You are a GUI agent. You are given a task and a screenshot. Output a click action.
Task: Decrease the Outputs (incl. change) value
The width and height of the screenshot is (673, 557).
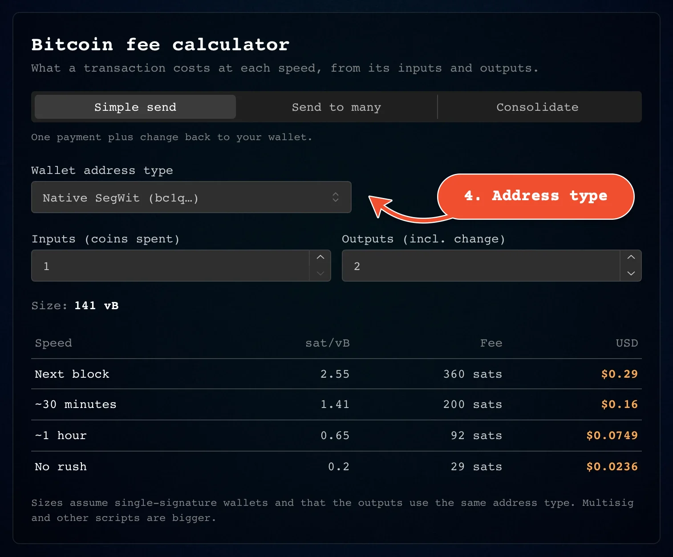631,273
